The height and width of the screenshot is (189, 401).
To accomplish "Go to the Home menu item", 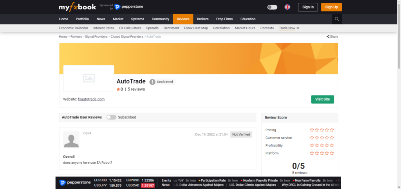I will click(x=63, y=19).
